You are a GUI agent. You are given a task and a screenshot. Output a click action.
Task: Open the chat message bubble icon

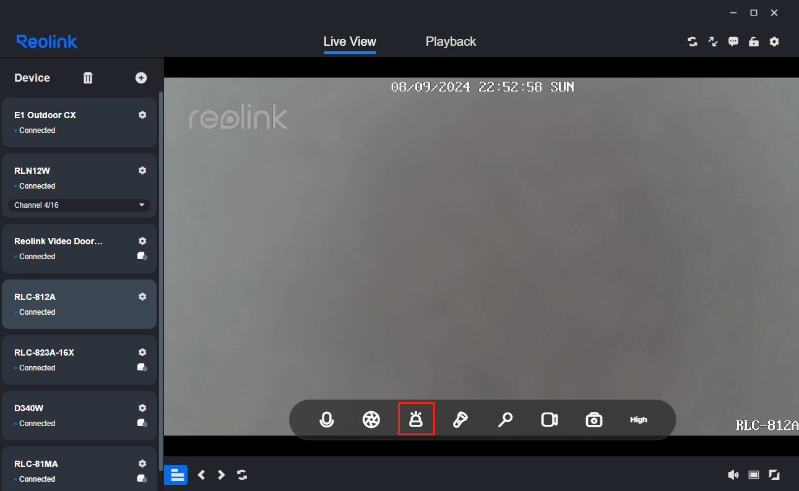point(733,41)
